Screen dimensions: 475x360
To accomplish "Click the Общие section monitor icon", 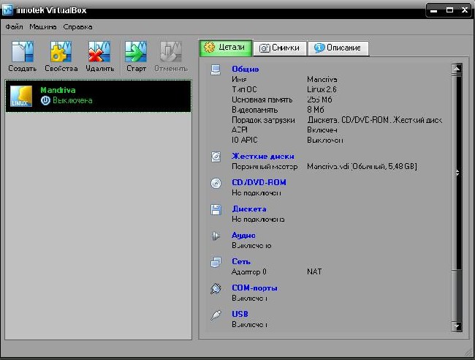I will [x=216, y=70].
